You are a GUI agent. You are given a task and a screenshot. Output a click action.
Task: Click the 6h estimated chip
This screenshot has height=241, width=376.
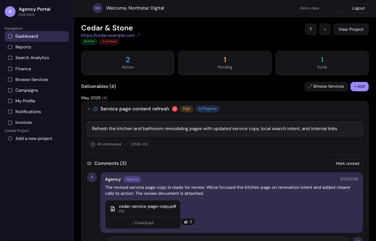[x=106, y=144]
